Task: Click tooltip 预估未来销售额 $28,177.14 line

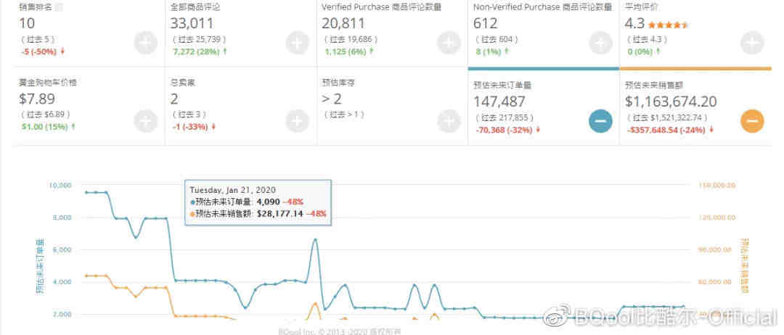Action: [x=258, y=213]
